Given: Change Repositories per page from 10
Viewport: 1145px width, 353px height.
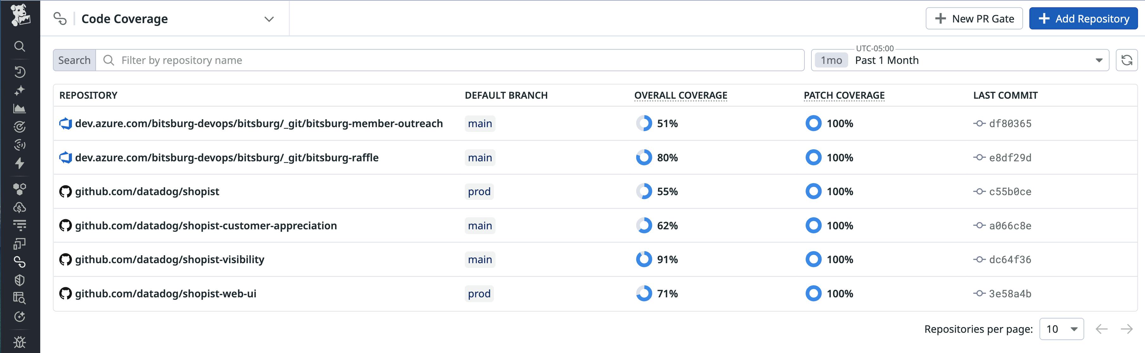Looking at the screenshot, I should tap(1061, 329).
